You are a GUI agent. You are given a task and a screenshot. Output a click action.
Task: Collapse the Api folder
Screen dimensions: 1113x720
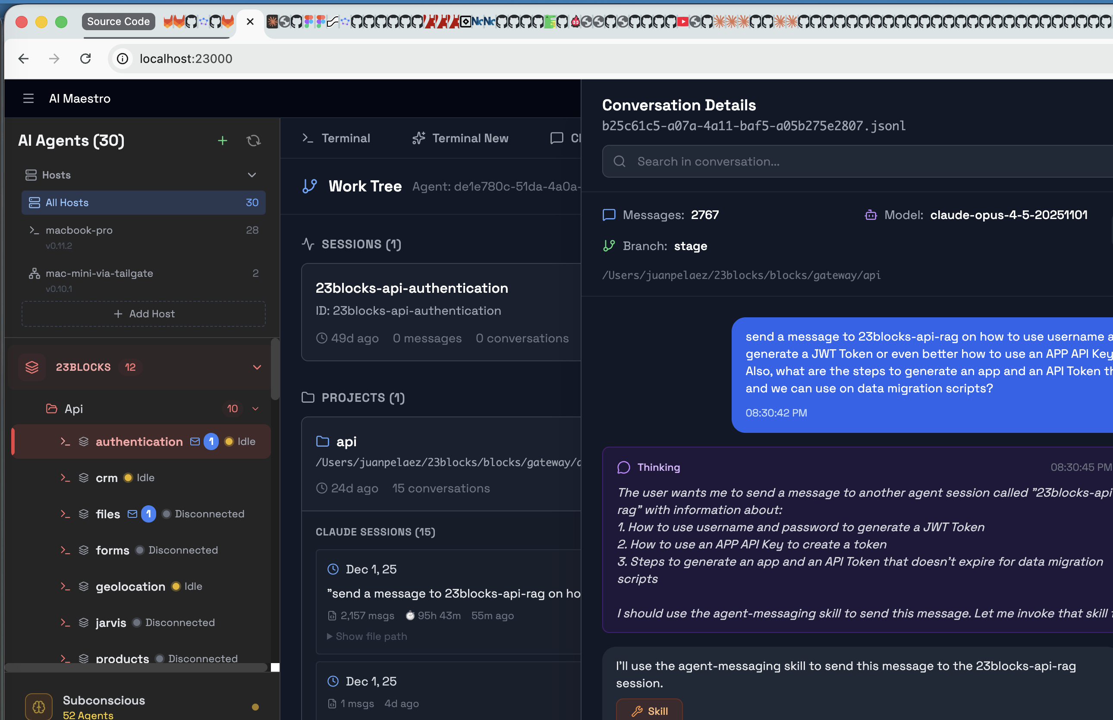click(x=255, y=408)
